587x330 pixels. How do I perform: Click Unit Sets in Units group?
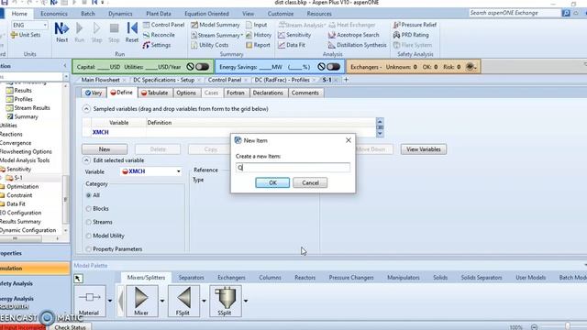[x=26, y=35]
